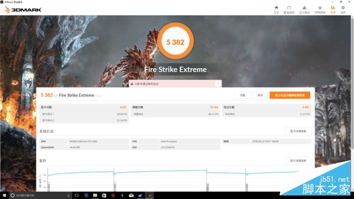
Task: Open Task View from the taskbar
Action: point(77,195)
